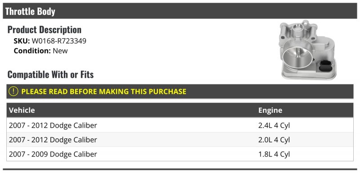
Task: Click the bold SKU label
Action: 22,41
